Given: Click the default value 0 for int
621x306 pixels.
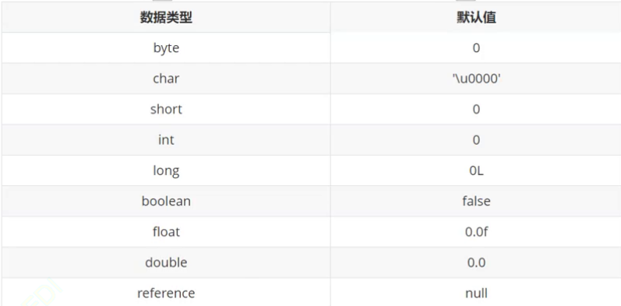Looking at the screenshot, I should [x=476, y=139].
